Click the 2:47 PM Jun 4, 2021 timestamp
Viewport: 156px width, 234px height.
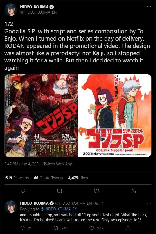(x=22, y=164)
